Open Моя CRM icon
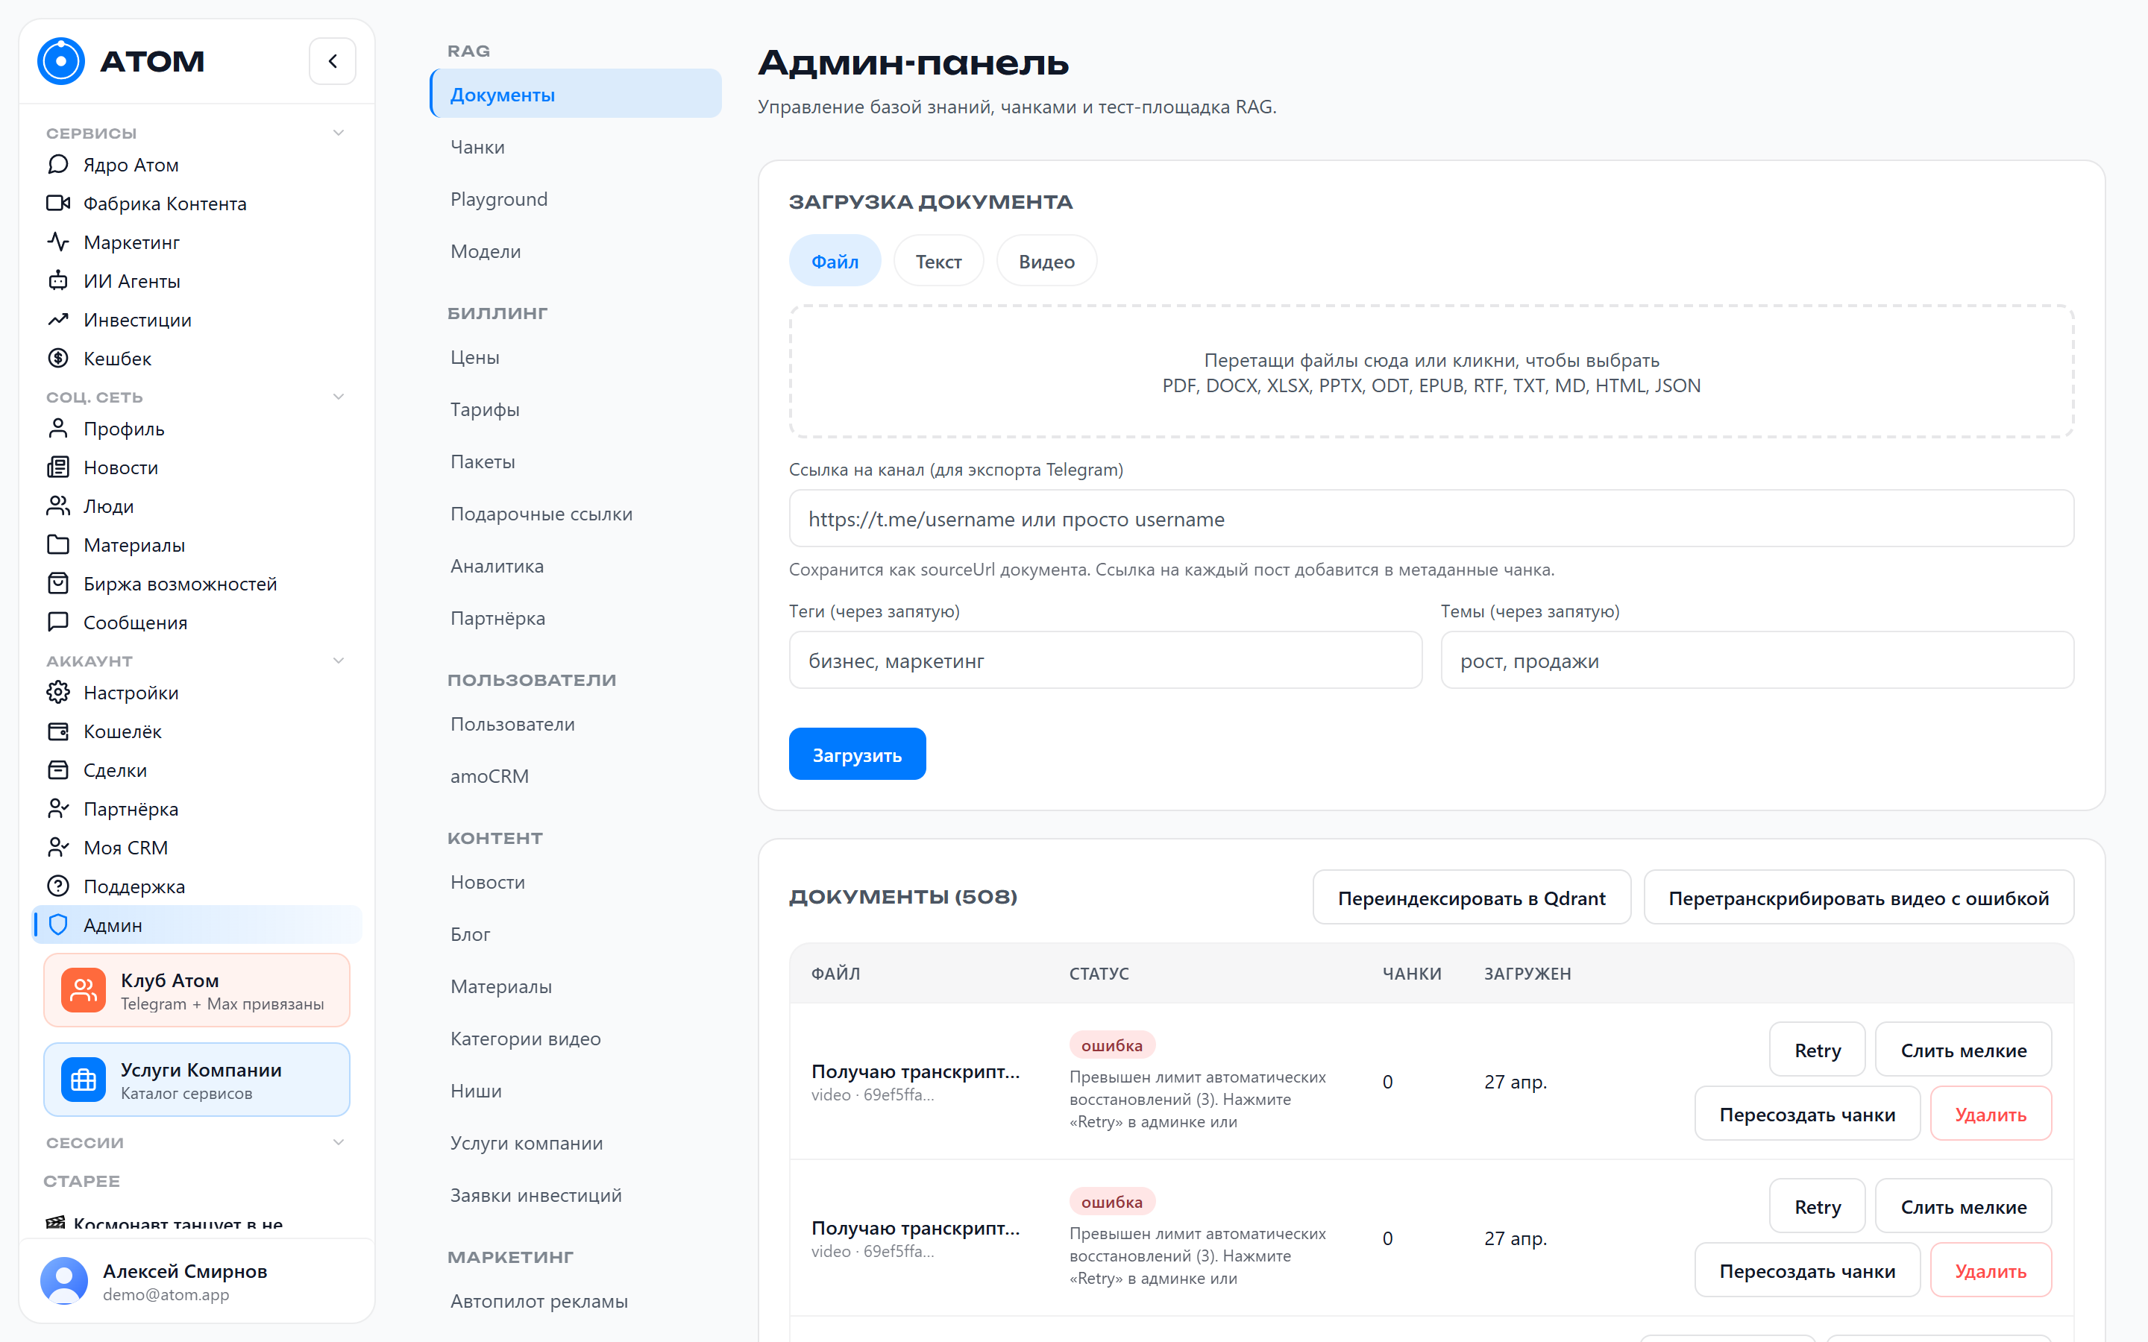Viewport: 2148px width, 1342px height. 57,848
